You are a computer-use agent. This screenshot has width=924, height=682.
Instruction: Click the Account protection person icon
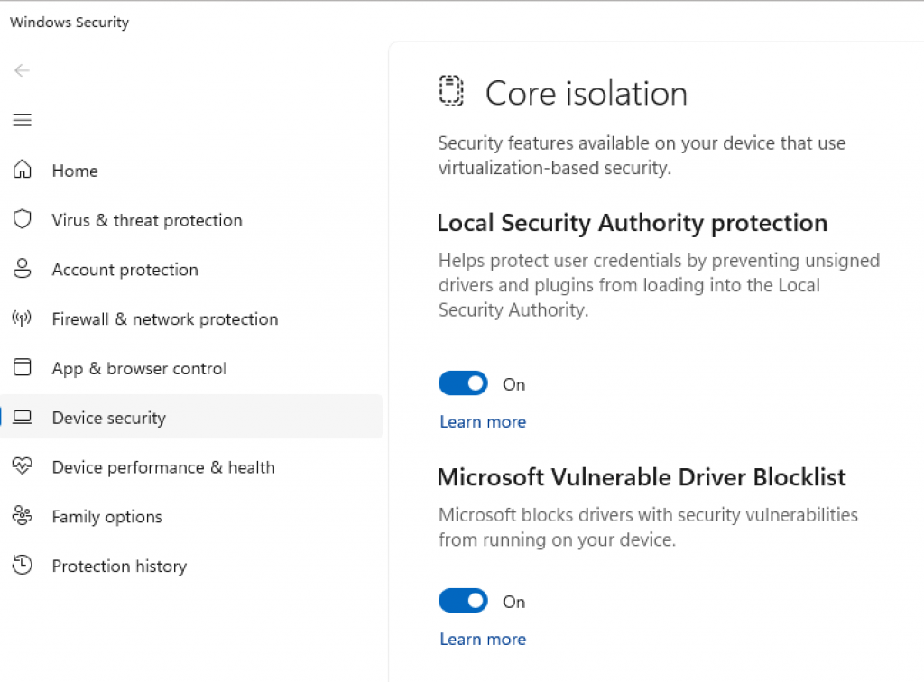(23, 269)
